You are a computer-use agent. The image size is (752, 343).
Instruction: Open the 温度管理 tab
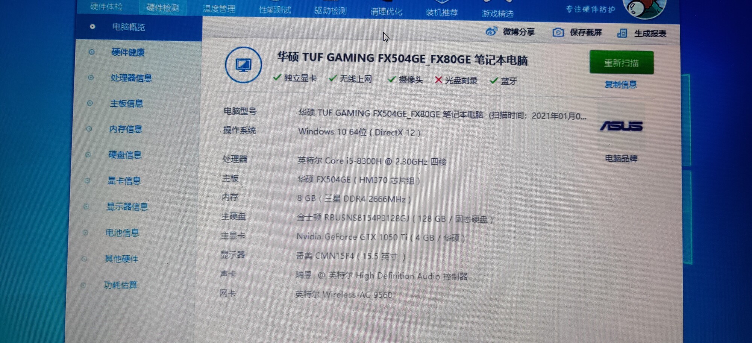[x=219, y=9]
